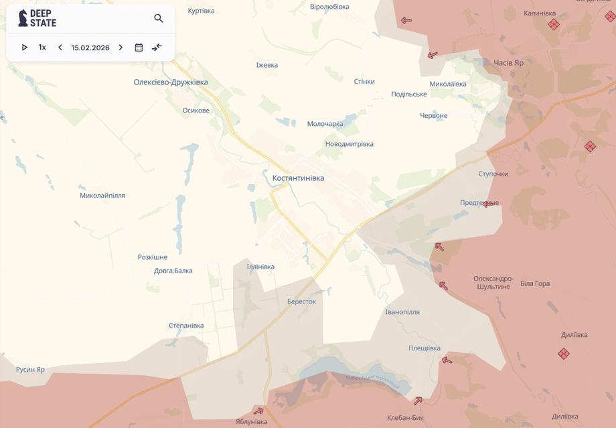This screenshot has width=616, height=428.
Task: Open the search magnifier icon
Action: (x=159, y=19)
